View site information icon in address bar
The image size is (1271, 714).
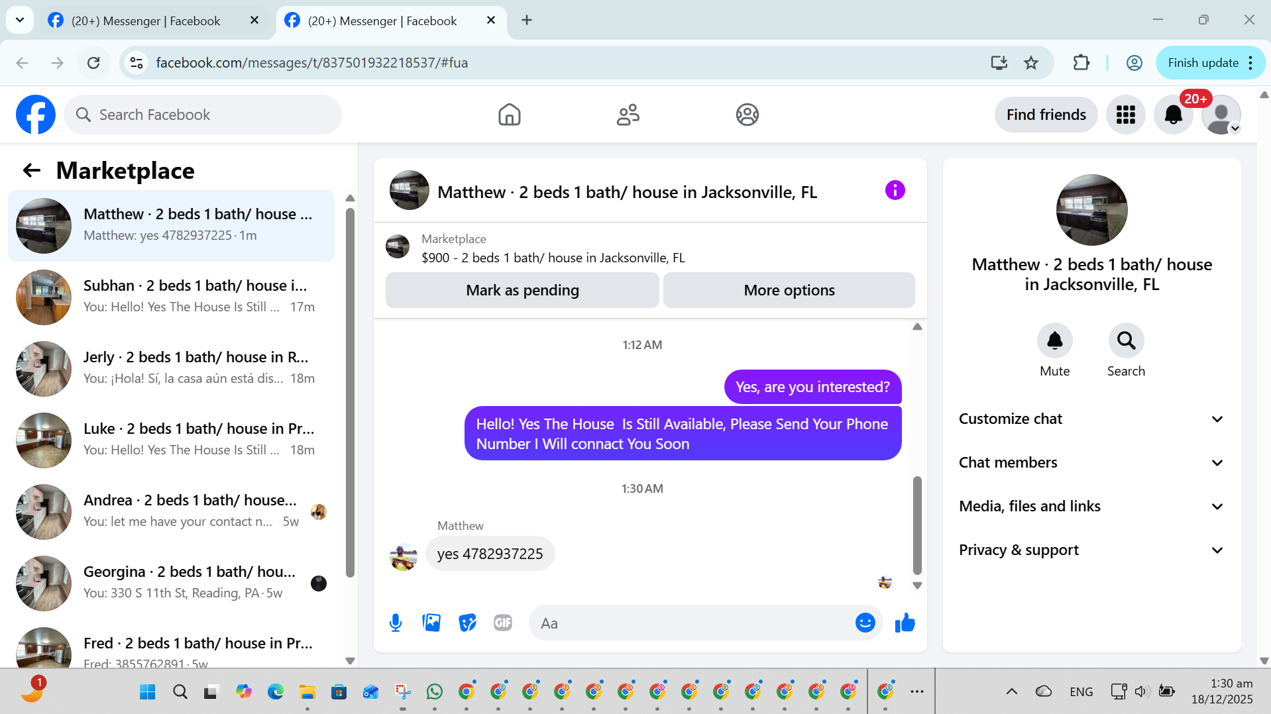tap(137, 63)
